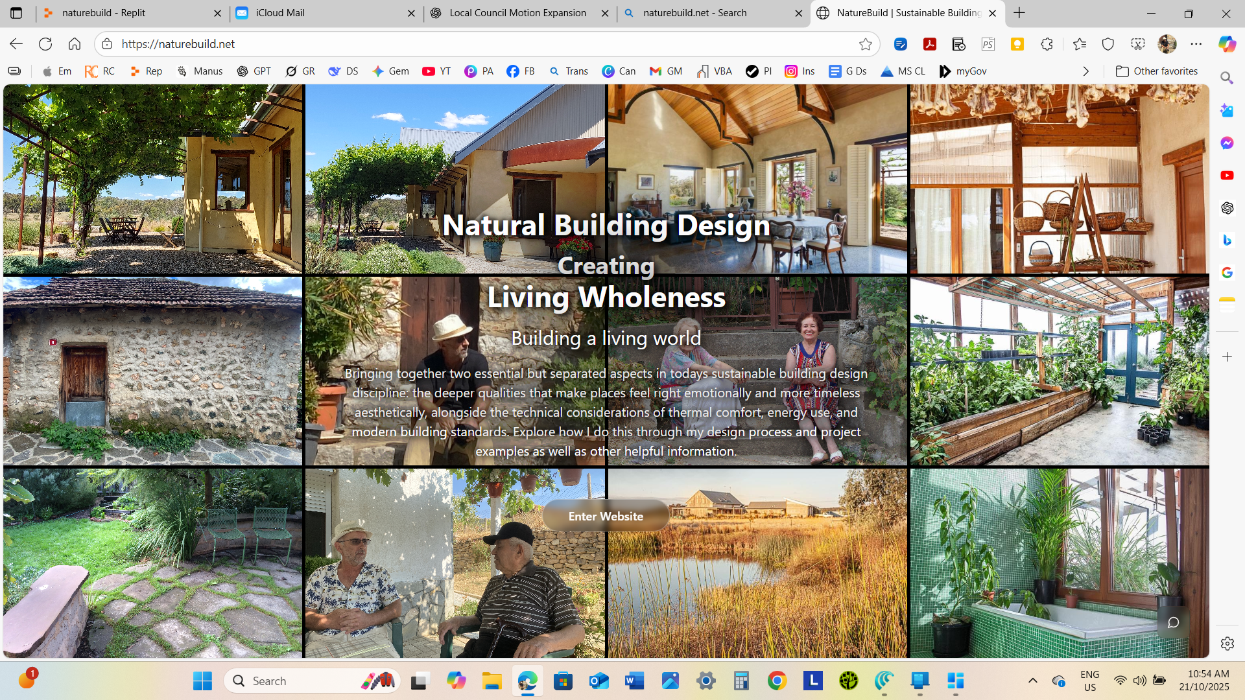This screenshot has height=700, width=1245.
Task: Click the taskbar Search box
Action: pos(311,681)
